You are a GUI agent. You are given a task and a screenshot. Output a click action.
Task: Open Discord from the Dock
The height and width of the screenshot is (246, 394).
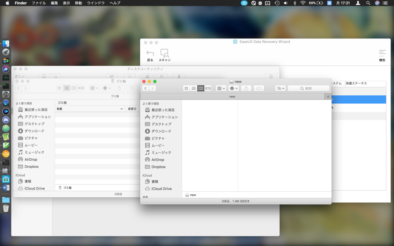tap(6, 120)
